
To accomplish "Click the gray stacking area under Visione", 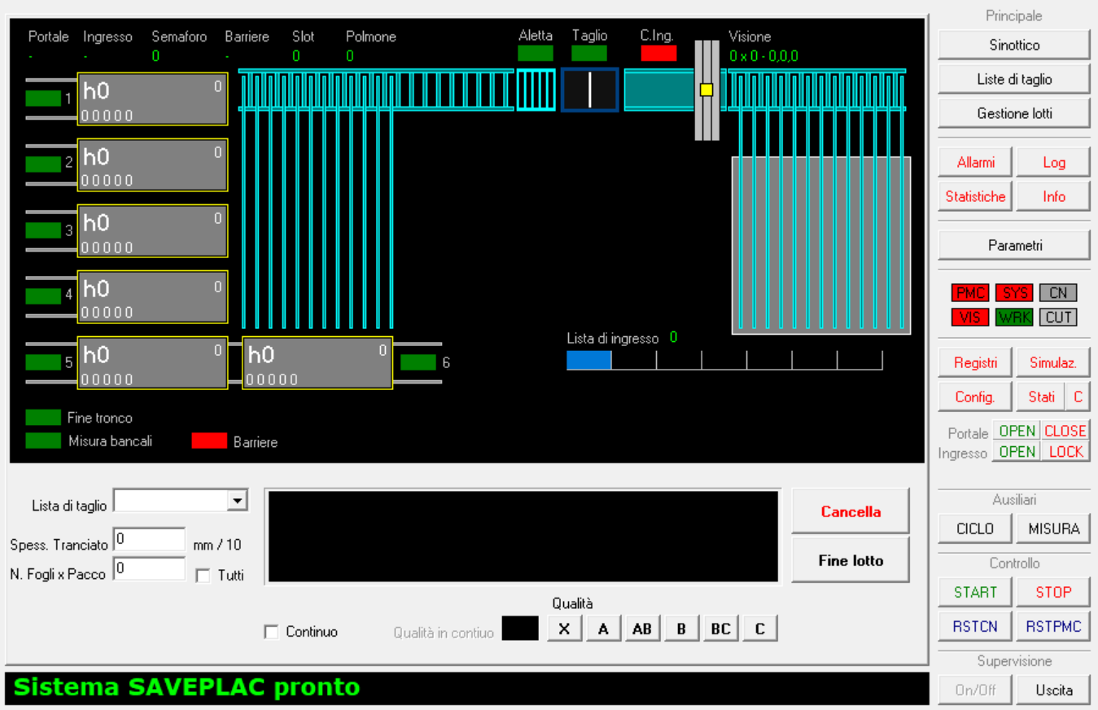I will (820, 245).
